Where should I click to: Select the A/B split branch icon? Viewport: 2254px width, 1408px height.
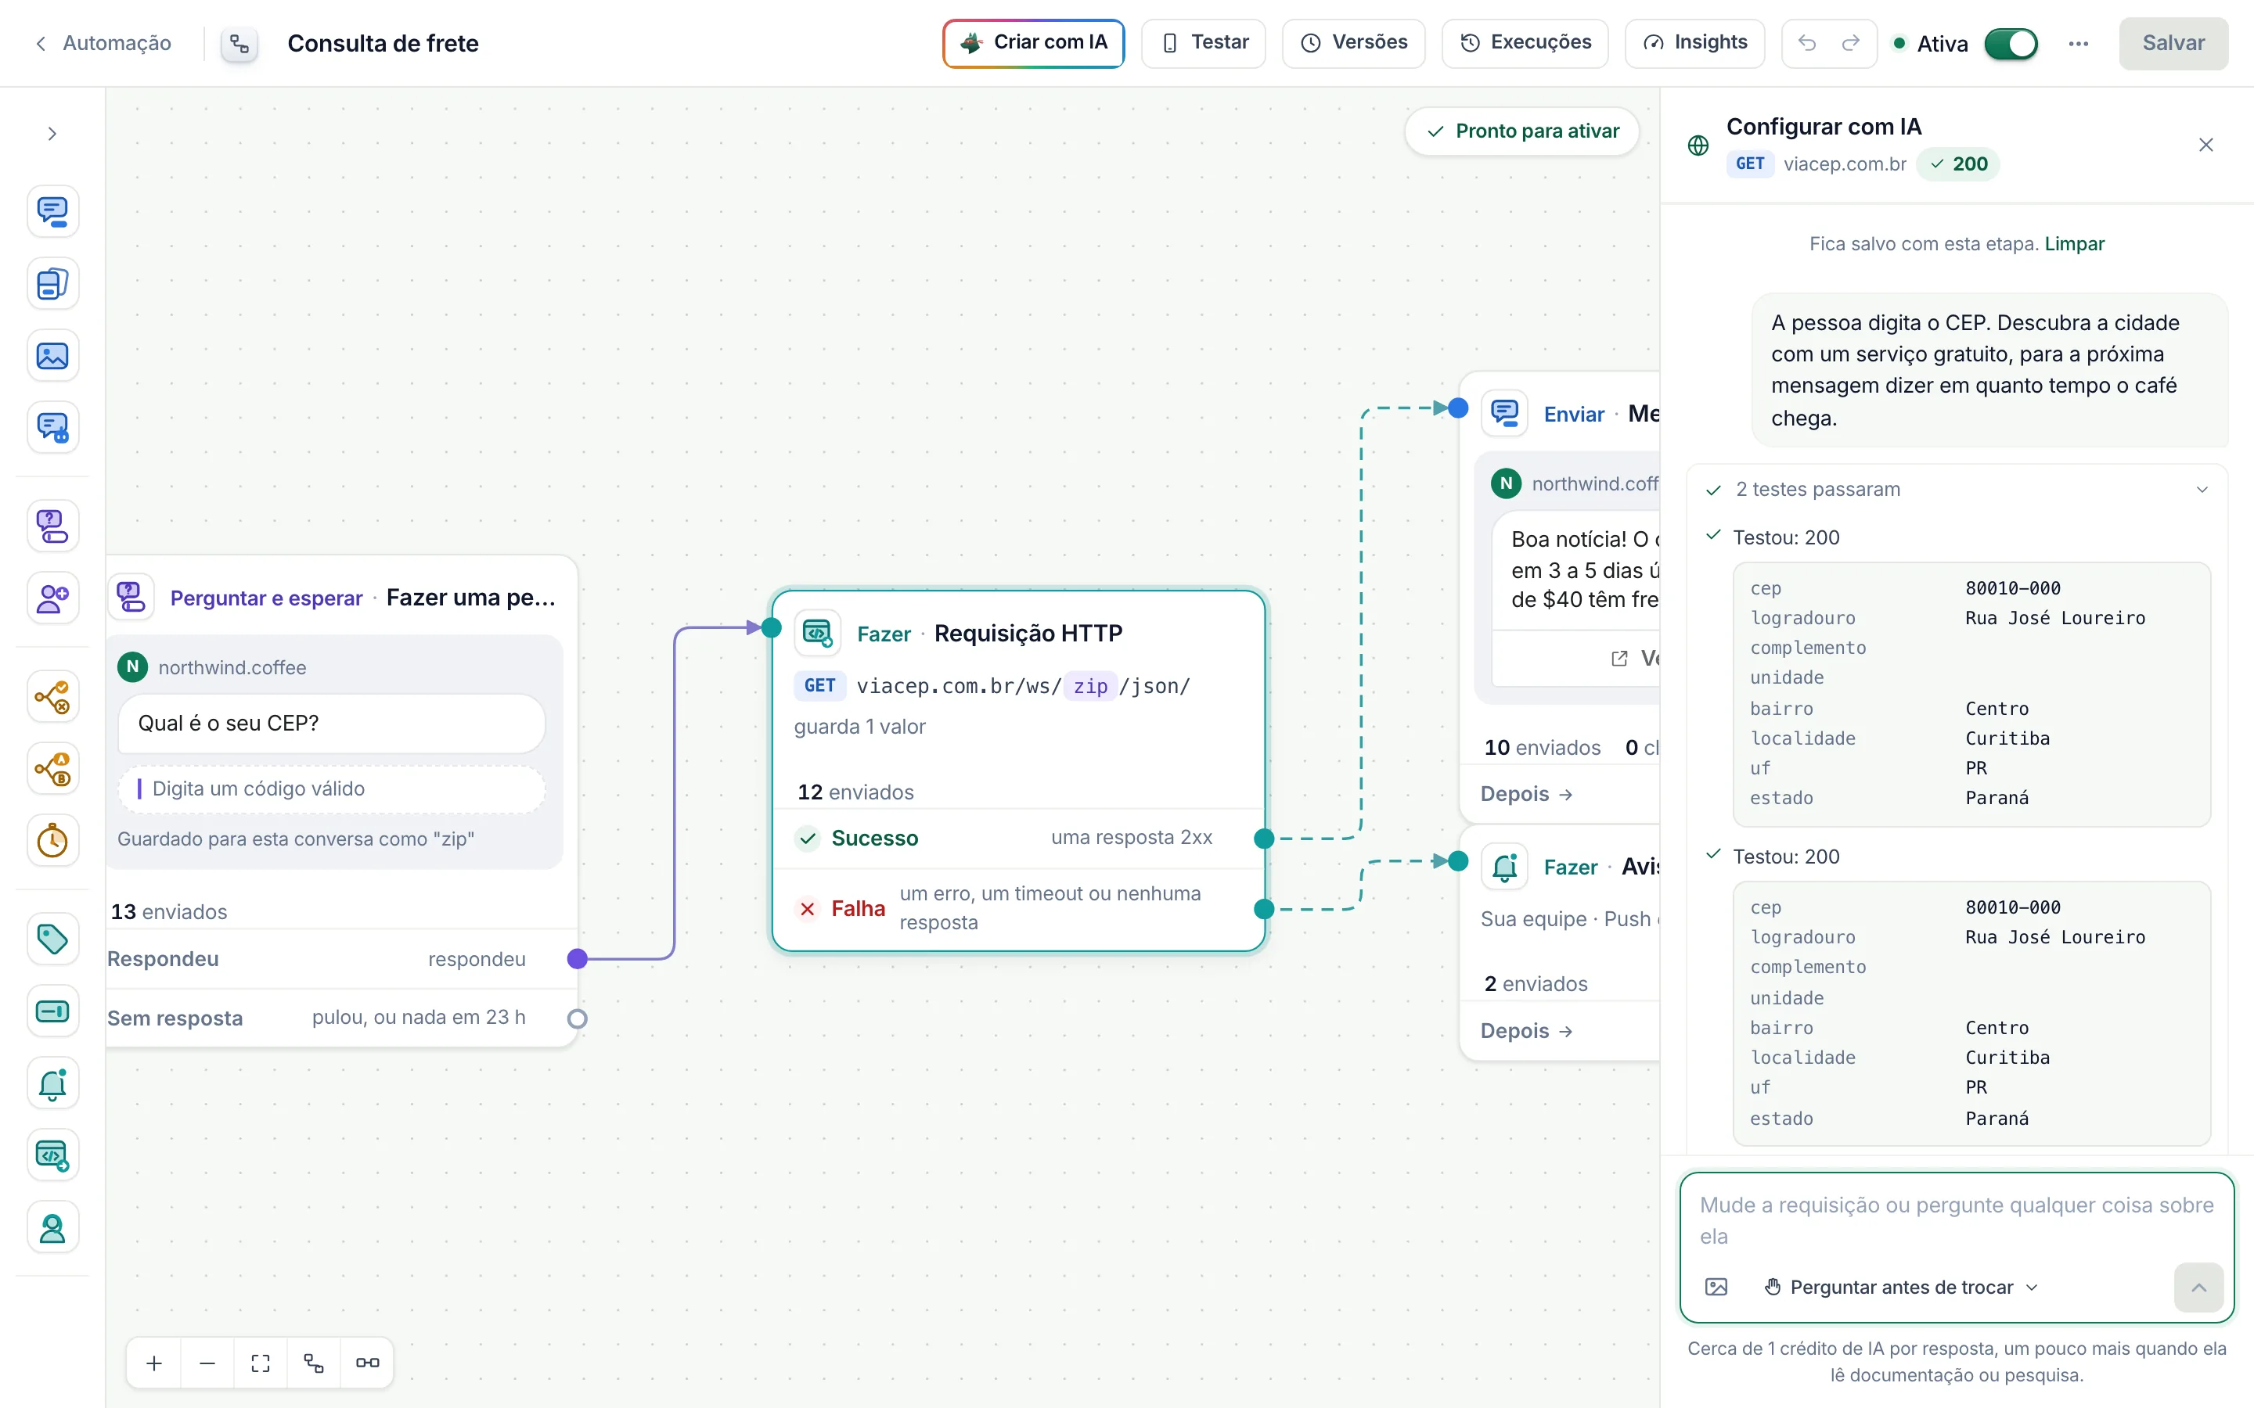coord(52,769)
